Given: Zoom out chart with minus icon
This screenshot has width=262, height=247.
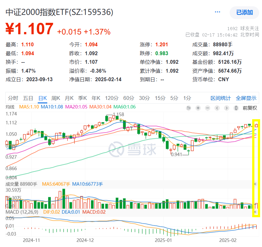Looking at the screenshot, I should coord(207,108).
